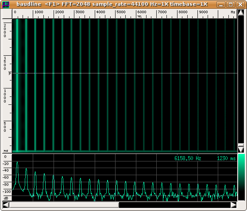This screenshot has height=211, width=247.
Task: Click the vertical scrollbar thumb near bottom
Action: click(241, 145)
